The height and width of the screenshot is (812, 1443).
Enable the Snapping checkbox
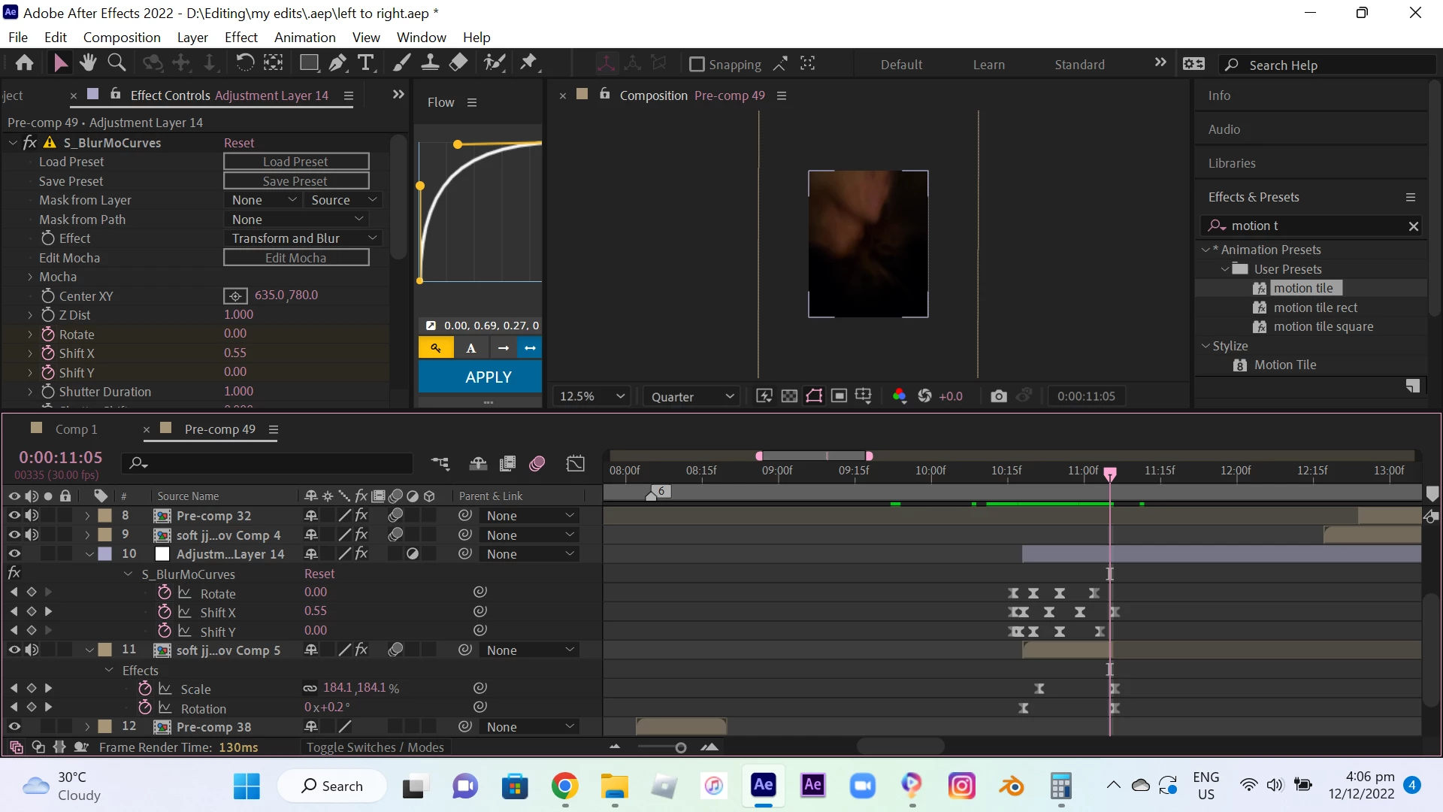coord(697,65)
